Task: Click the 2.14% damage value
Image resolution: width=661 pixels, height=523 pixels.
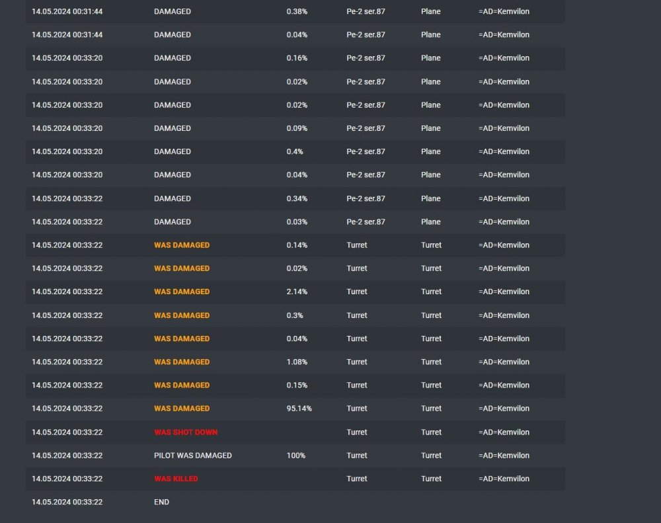Action: [297, 292]
